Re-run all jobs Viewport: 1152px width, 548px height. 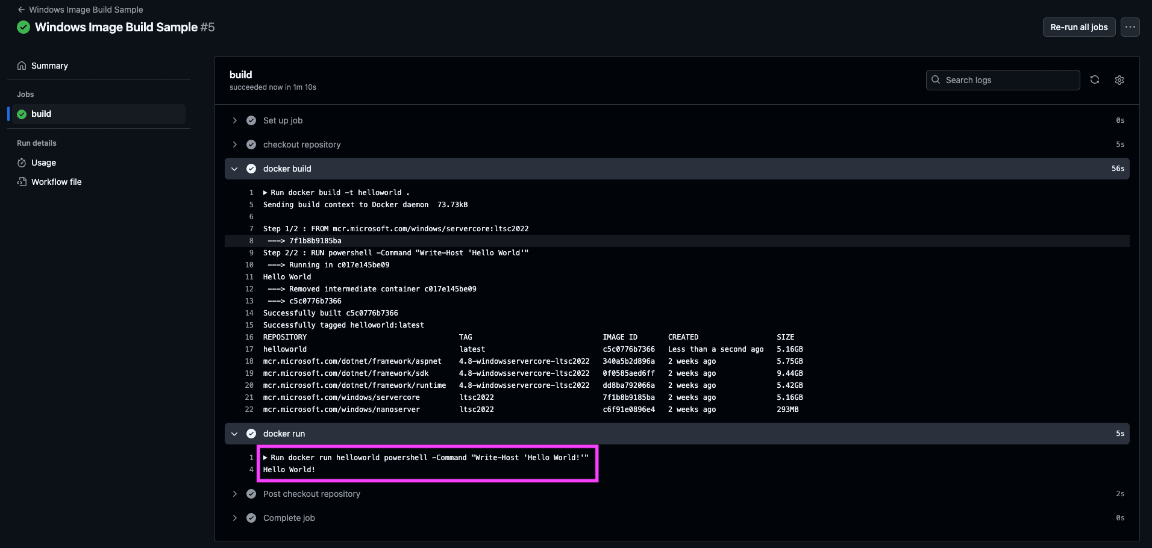coord(1078,27)
